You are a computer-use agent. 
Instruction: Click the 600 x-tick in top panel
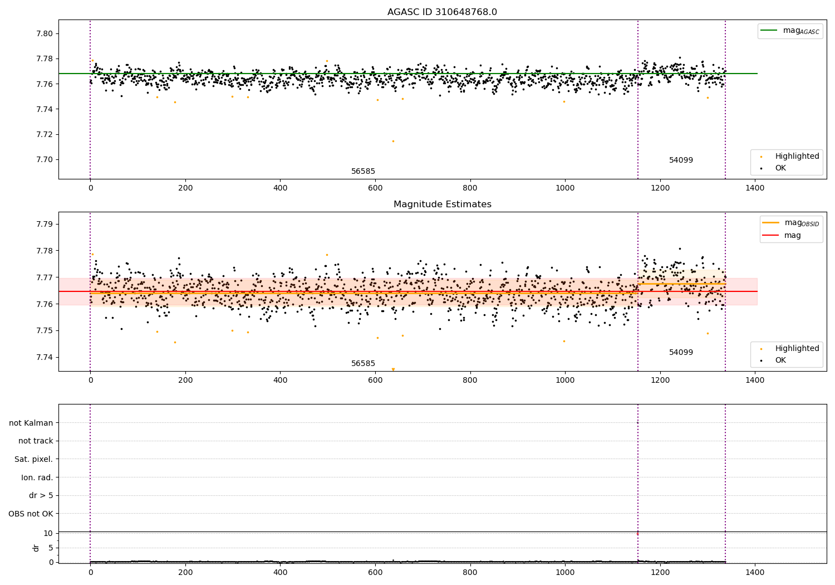pyautogui.click(x=375, y=188)
